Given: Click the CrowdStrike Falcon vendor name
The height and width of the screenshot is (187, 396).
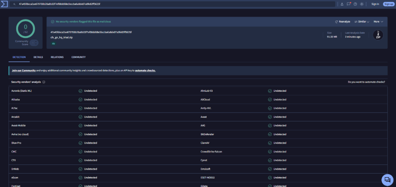Looking at the screenshot, I should pyautogui.click(x=211, y=152).
